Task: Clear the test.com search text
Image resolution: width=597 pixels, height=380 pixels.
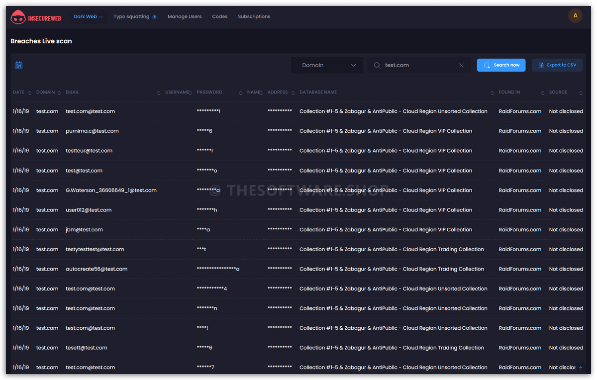Action: (461, 65)
